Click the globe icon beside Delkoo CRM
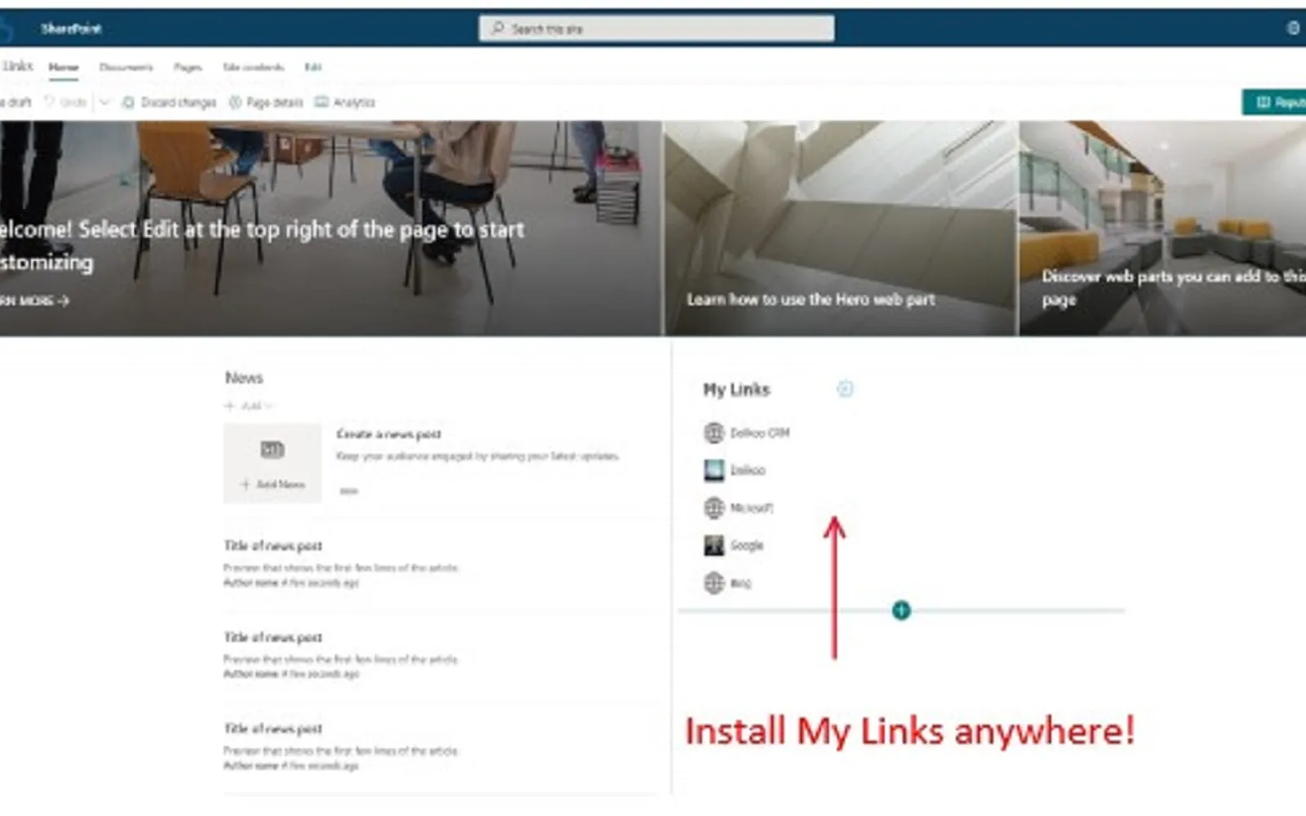The image size is (1306, 816). (x=713, y=432)
